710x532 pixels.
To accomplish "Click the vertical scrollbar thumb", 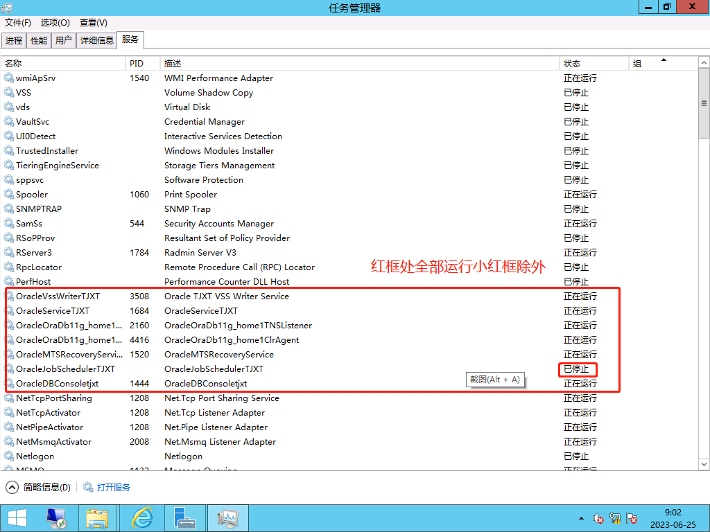I will [x=704, y=103].
